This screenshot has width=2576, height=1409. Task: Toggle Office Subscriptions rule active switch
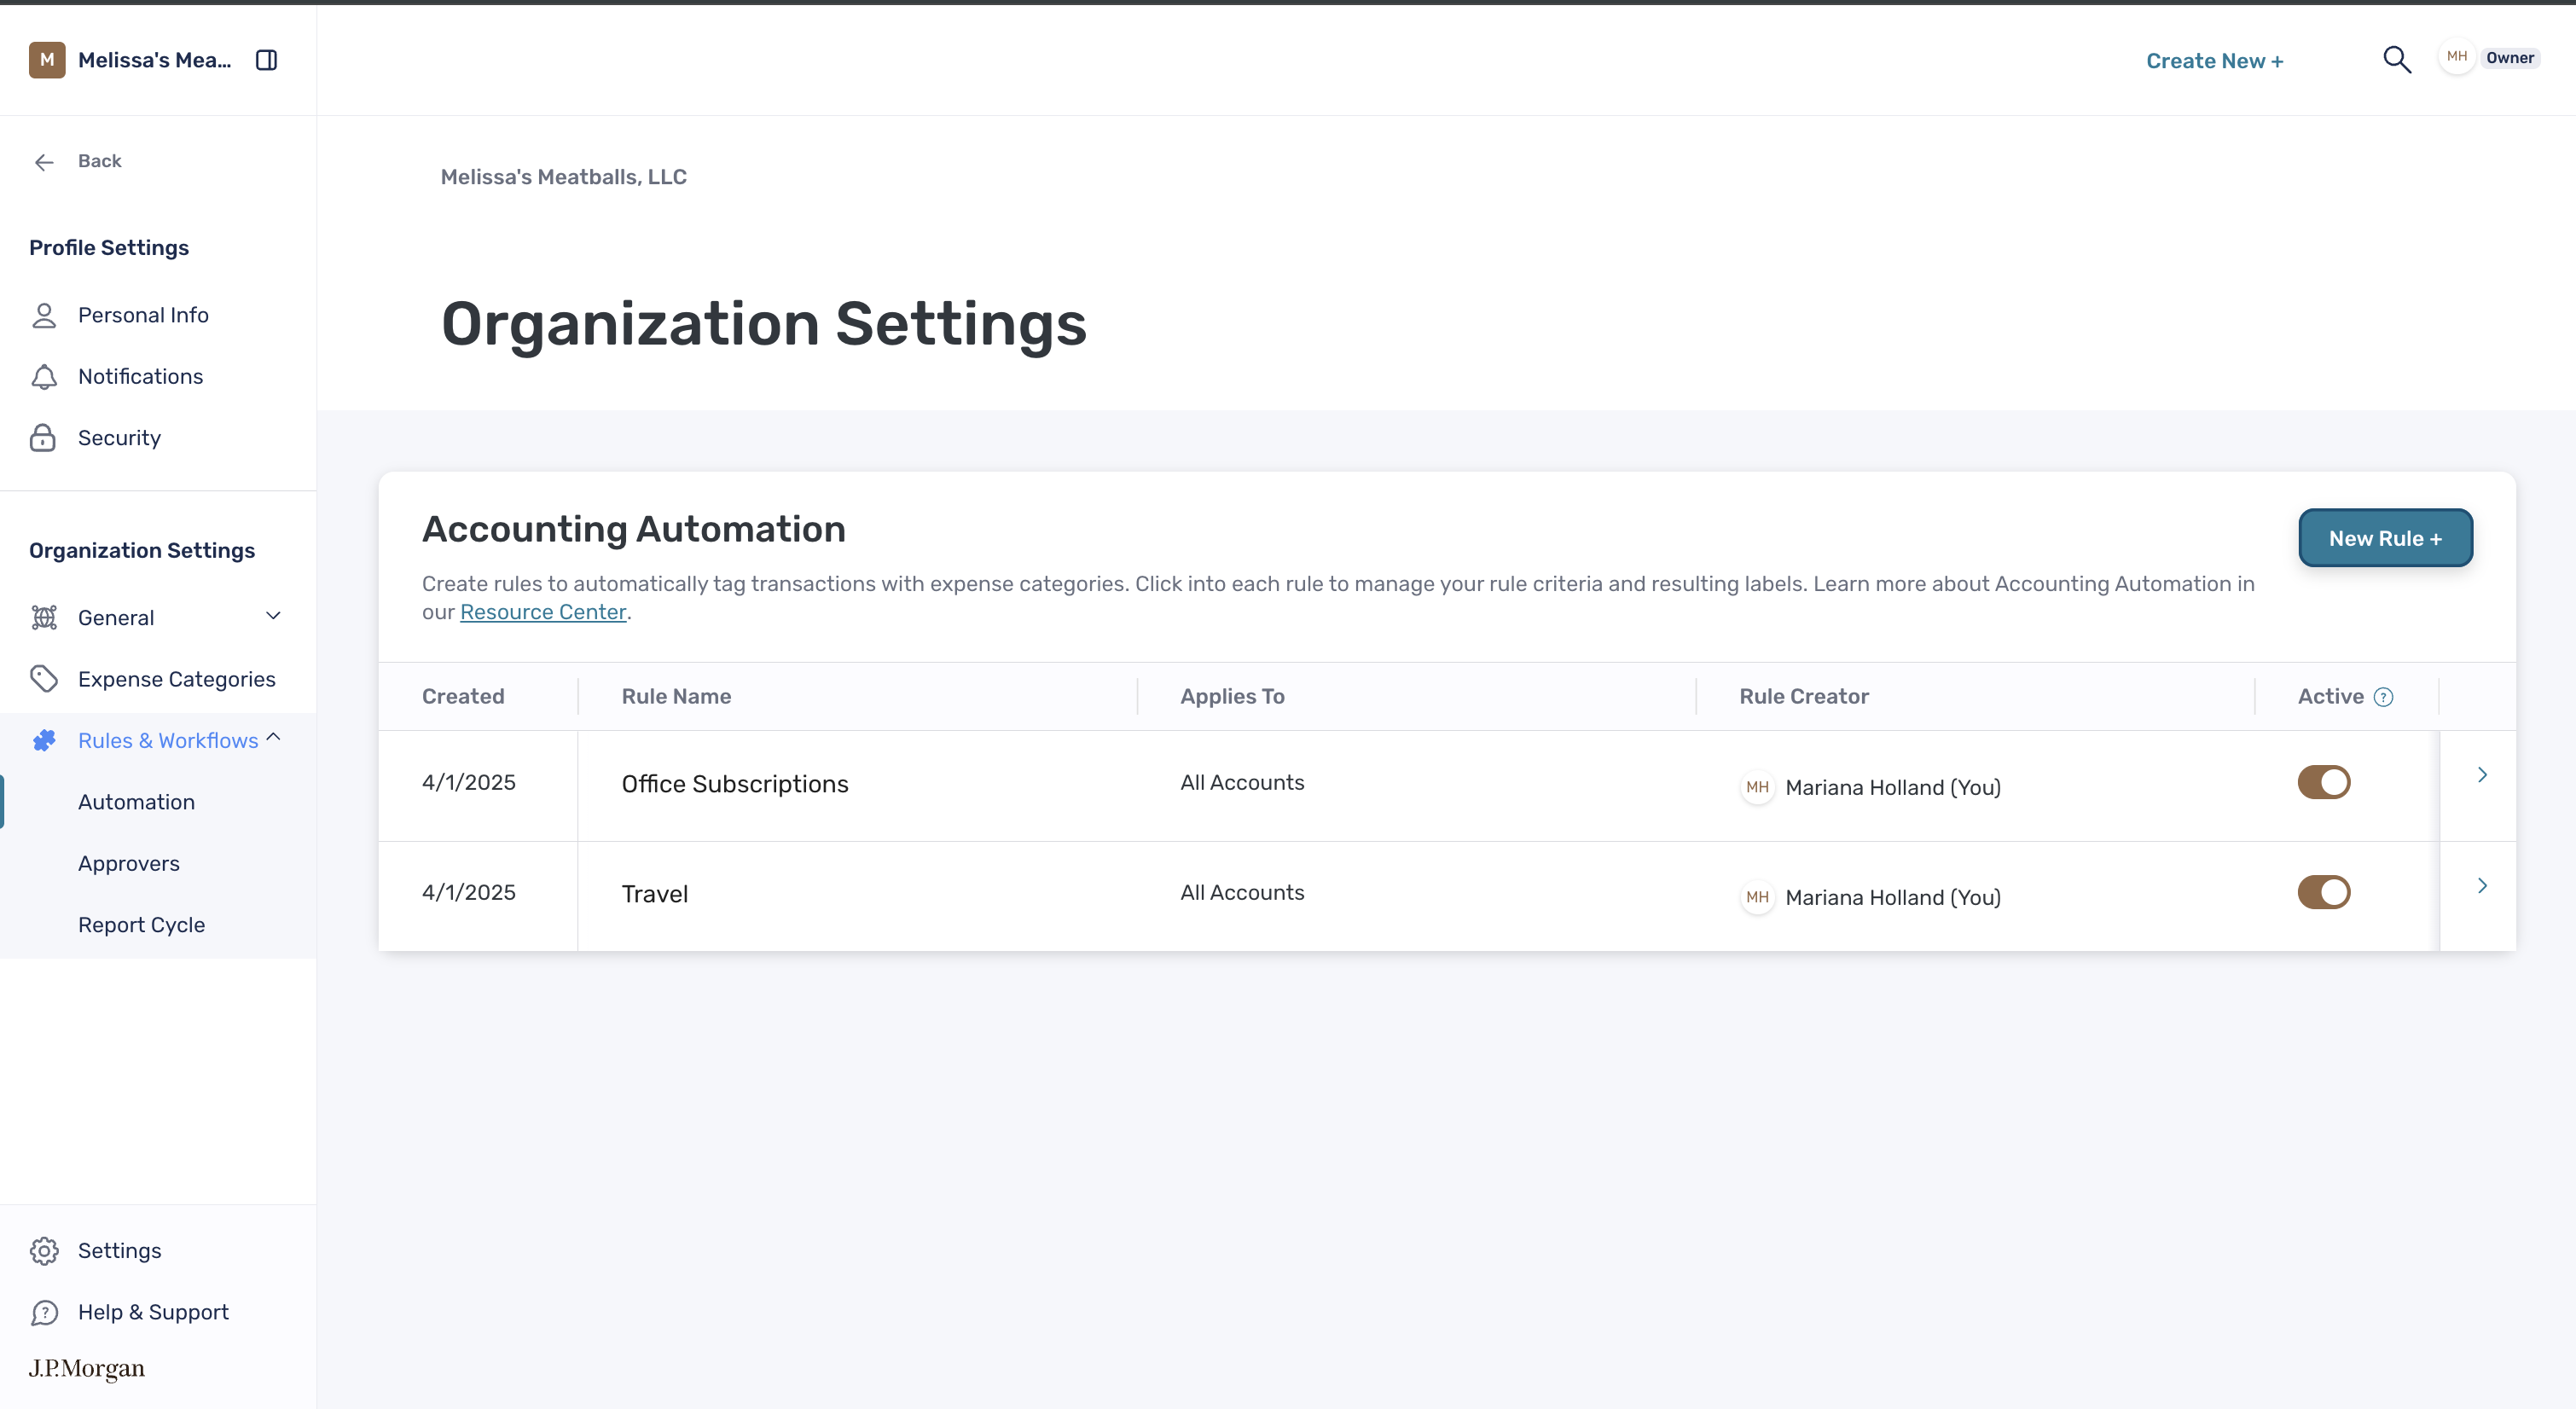(x=2324, y=782)
